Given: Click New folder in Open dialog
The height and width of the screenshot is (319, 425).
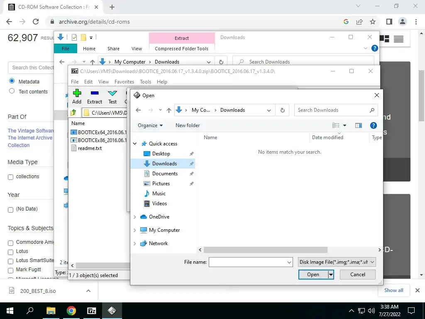Looking at the screenshot, I should coord(188,125).
